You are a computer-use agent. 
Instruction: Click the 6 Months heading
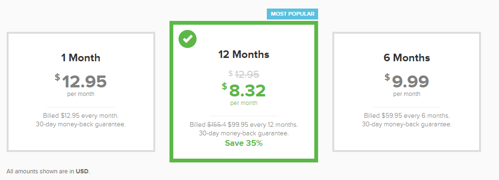pyautogui.click(x=407, y=57)
